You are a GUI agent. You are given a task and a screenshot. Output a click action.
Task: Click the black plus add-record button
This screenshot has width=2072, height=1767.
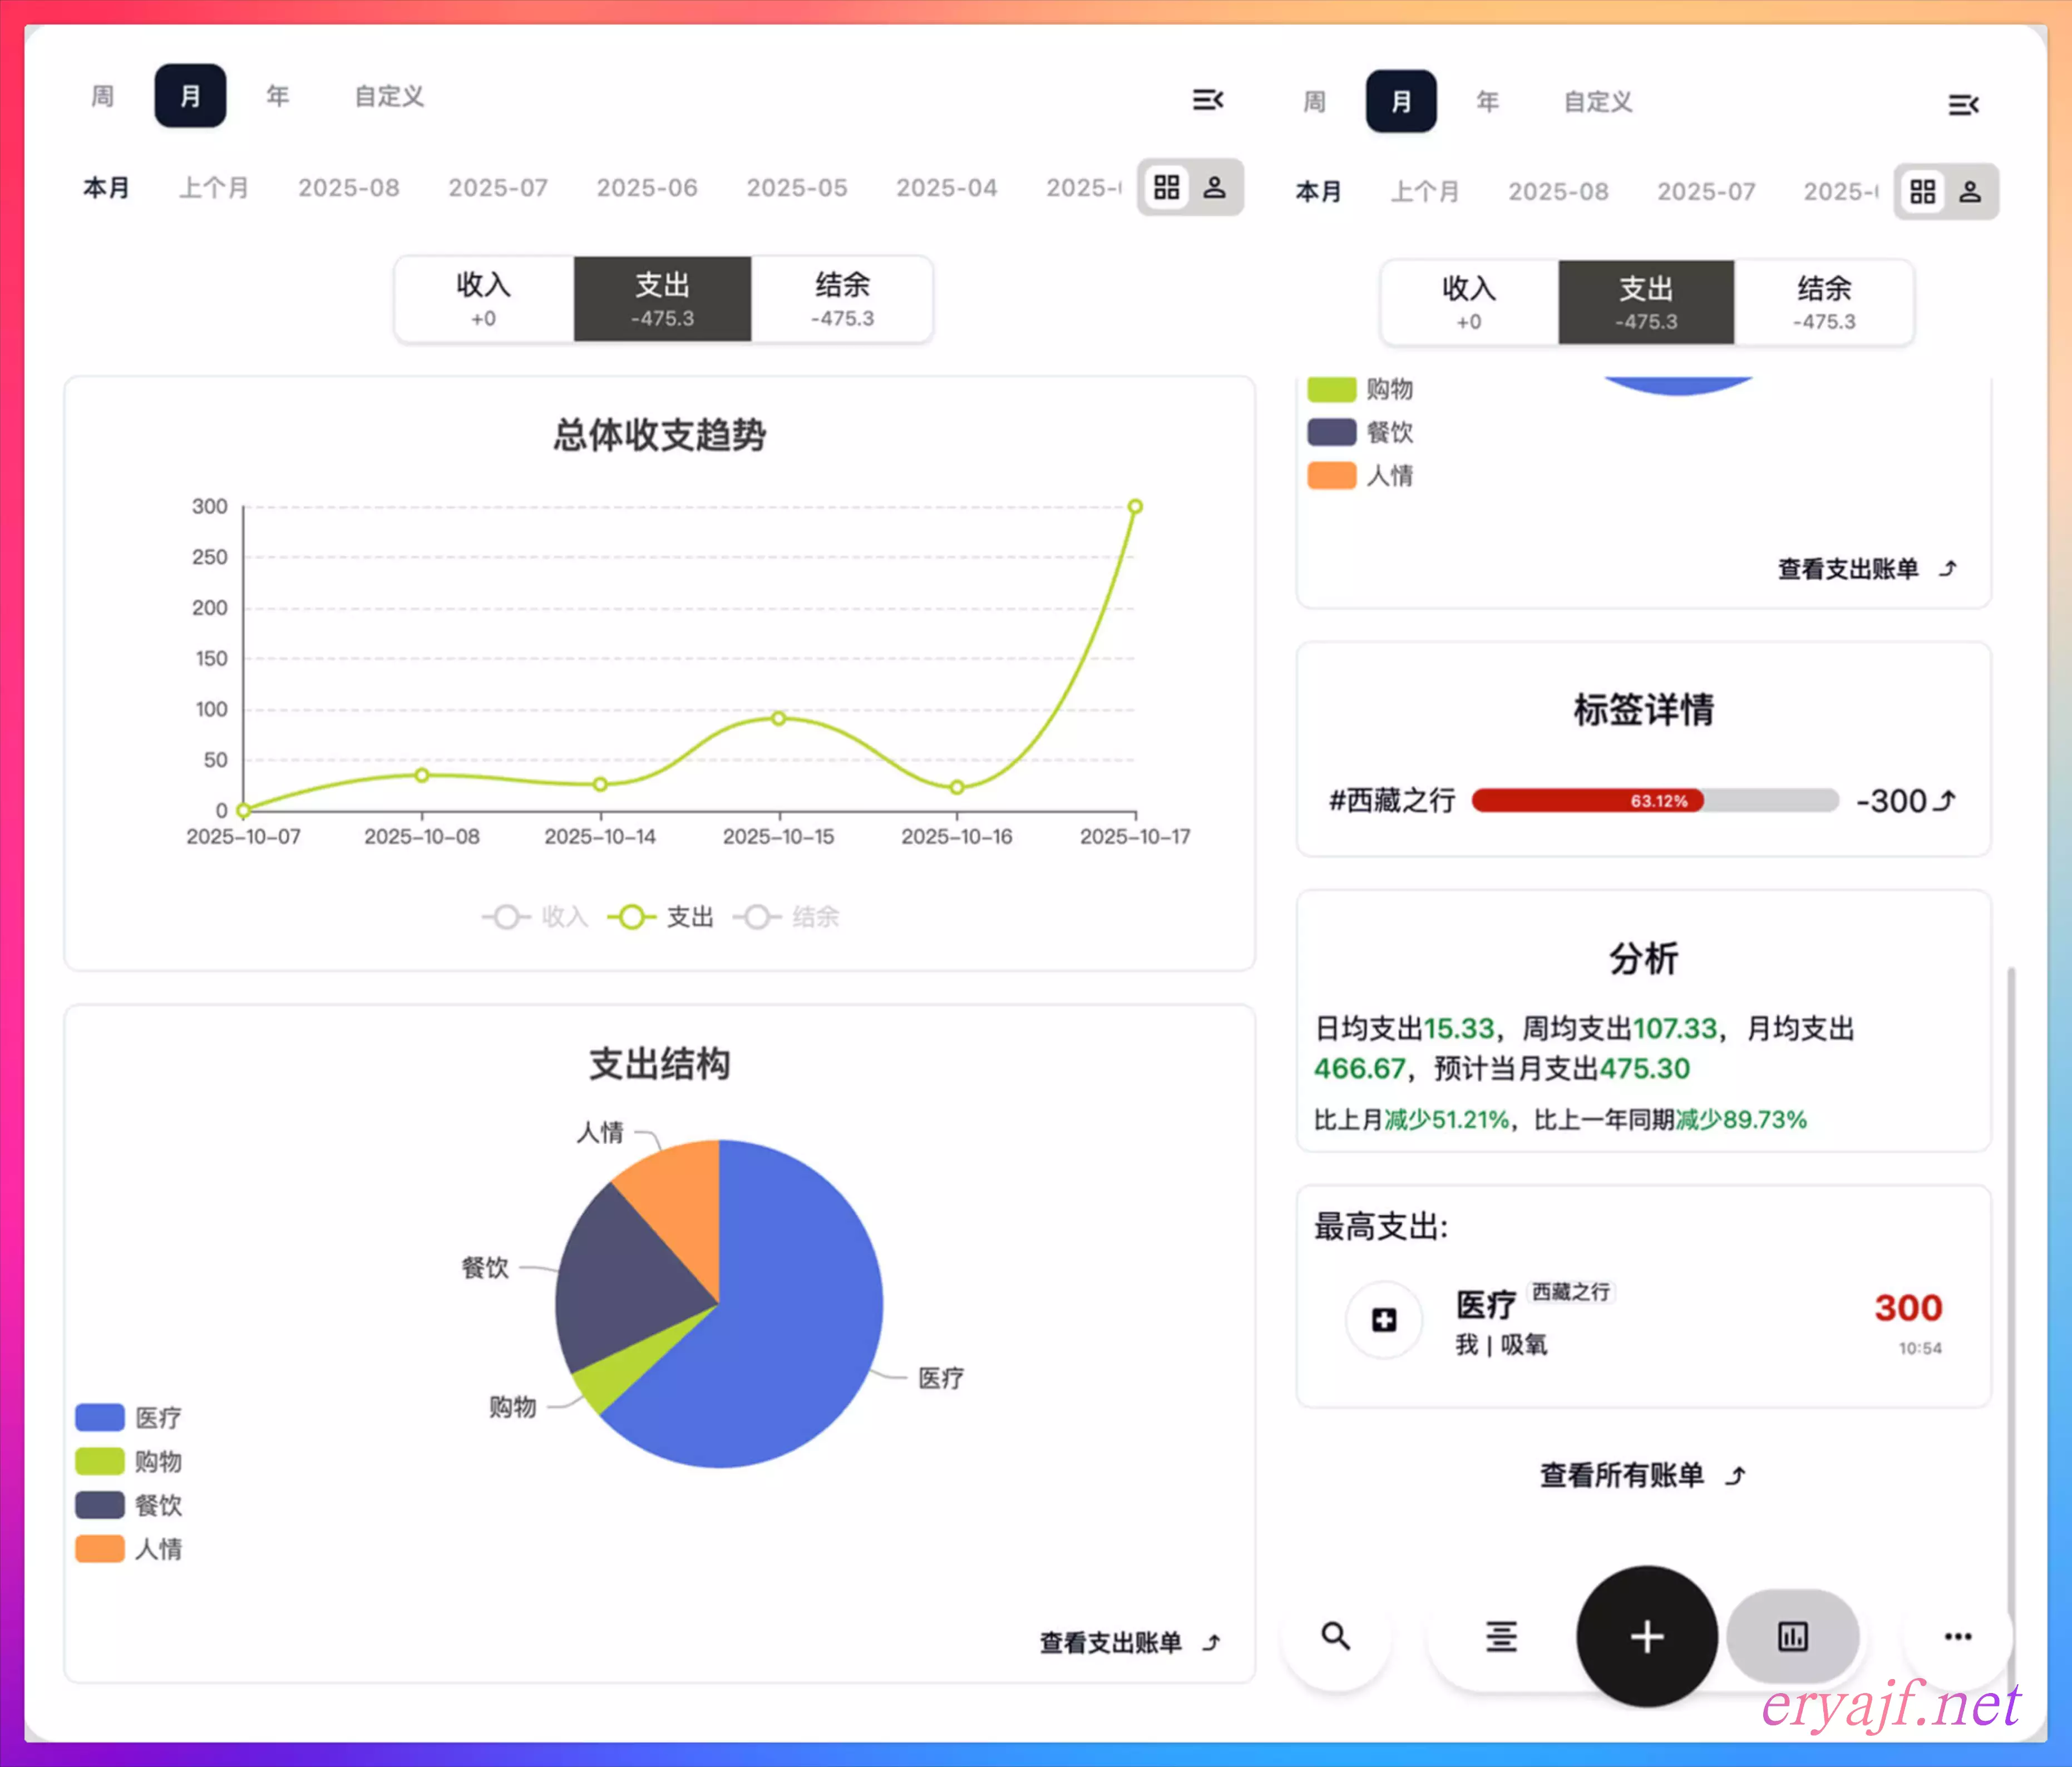pos(1646,1636)
